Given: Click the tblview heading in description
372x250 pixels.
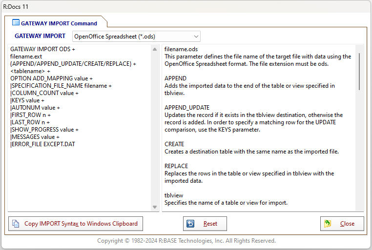Looking at the screenshot, I should tap(174, 195).
